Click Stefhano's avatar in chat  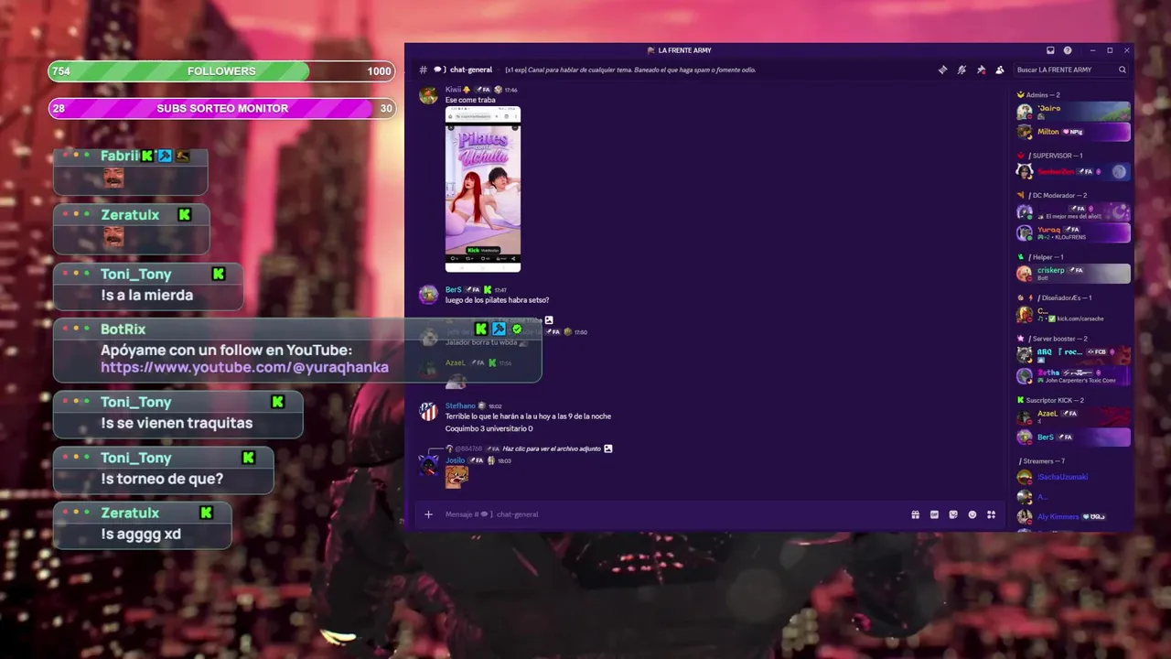428,411
